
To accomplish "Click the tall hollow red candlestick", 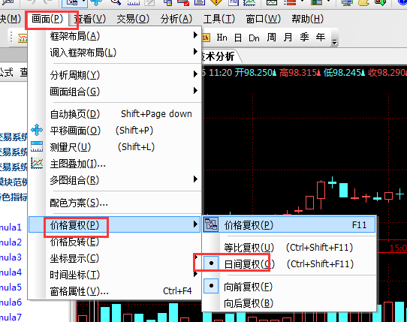I will pos(321,190).
